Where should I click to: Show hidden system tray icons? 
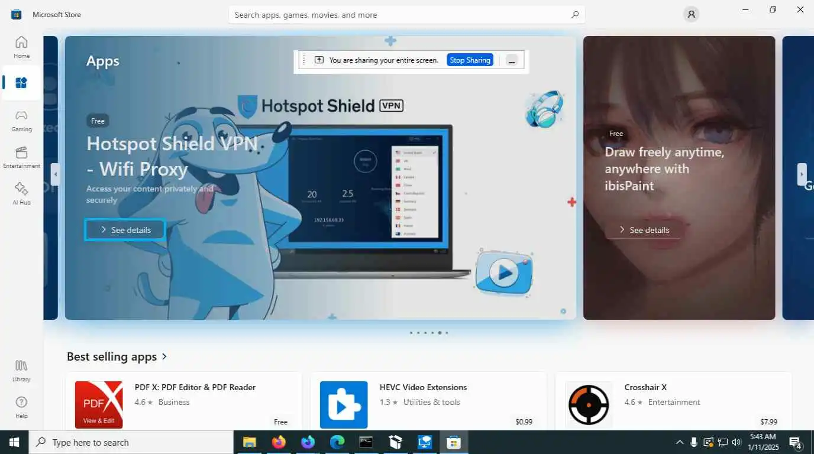pos(679,442)
